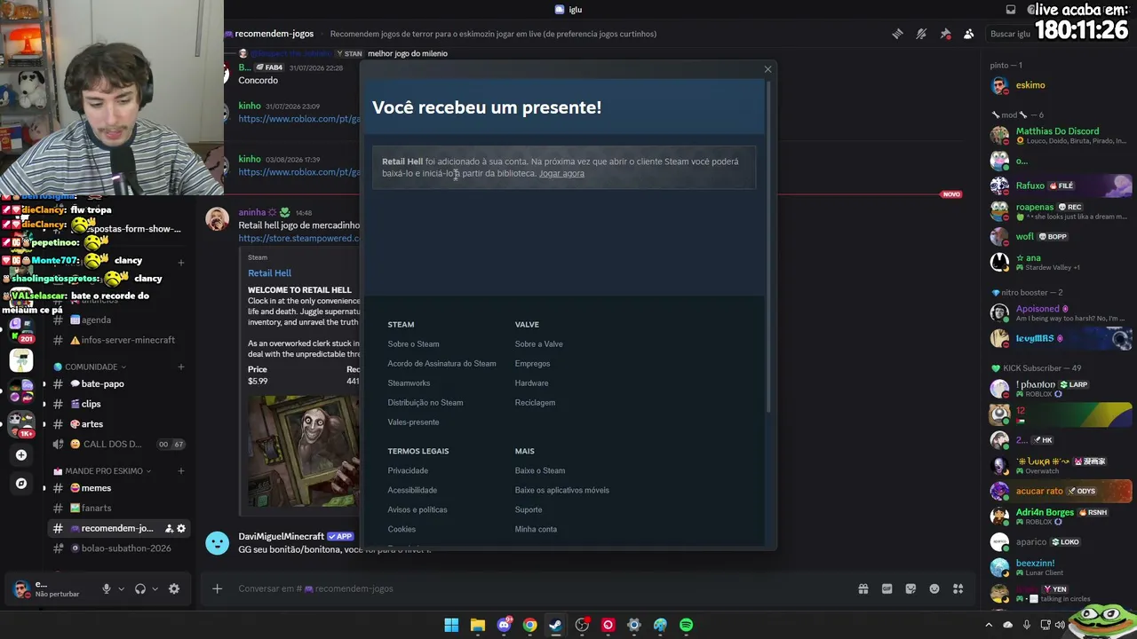This screenshot has height=639, width=1137.
Task: Toggle notification settings bell in channel header
Action: pos(921,34)
